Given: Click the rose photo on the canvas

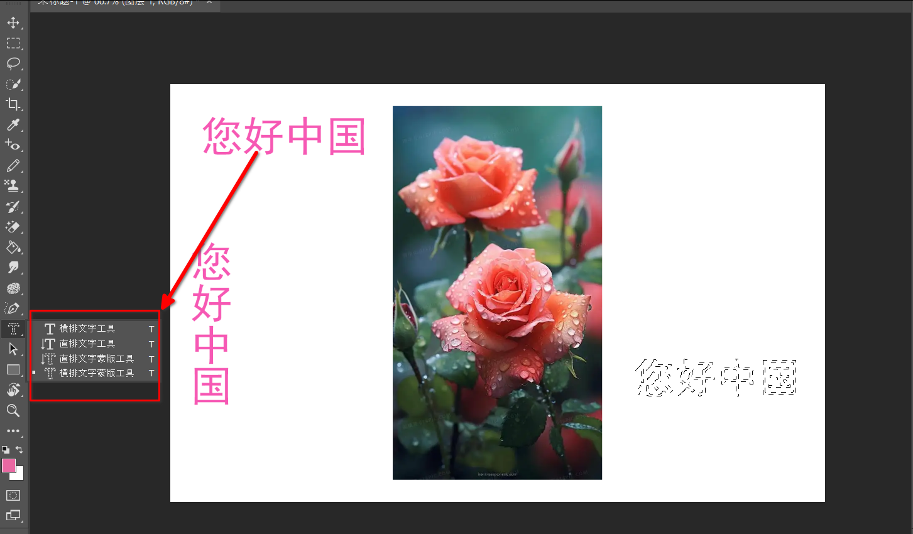Looking at the screenshot, I should click(x=497, y=293).
